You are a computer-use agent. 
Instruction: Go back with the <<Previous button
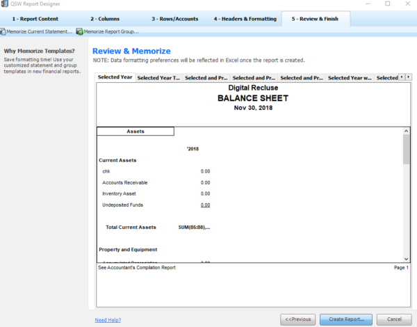click(x=297, y=319)
